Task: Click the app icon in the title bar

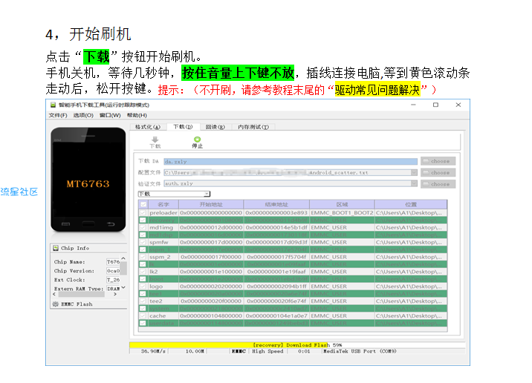Action: point(53,105)
